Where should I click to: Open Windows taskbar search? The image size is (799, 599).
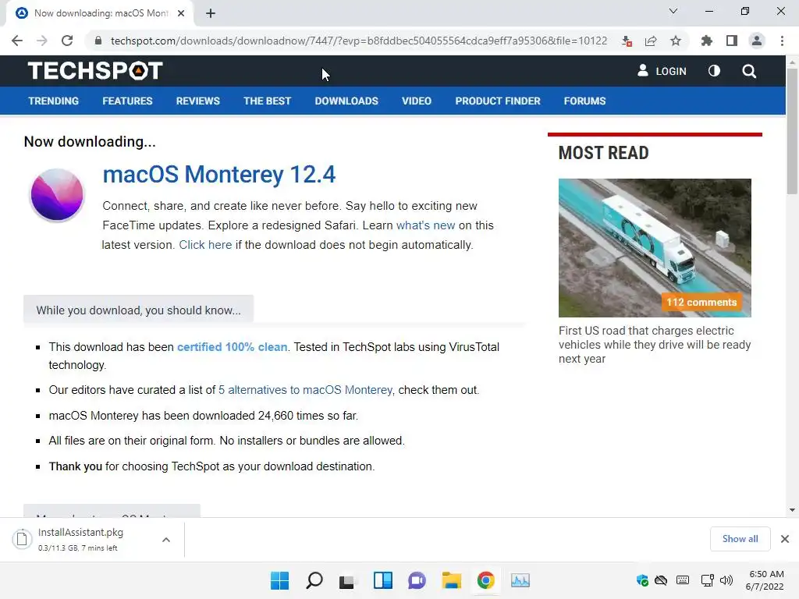(314, 580)
